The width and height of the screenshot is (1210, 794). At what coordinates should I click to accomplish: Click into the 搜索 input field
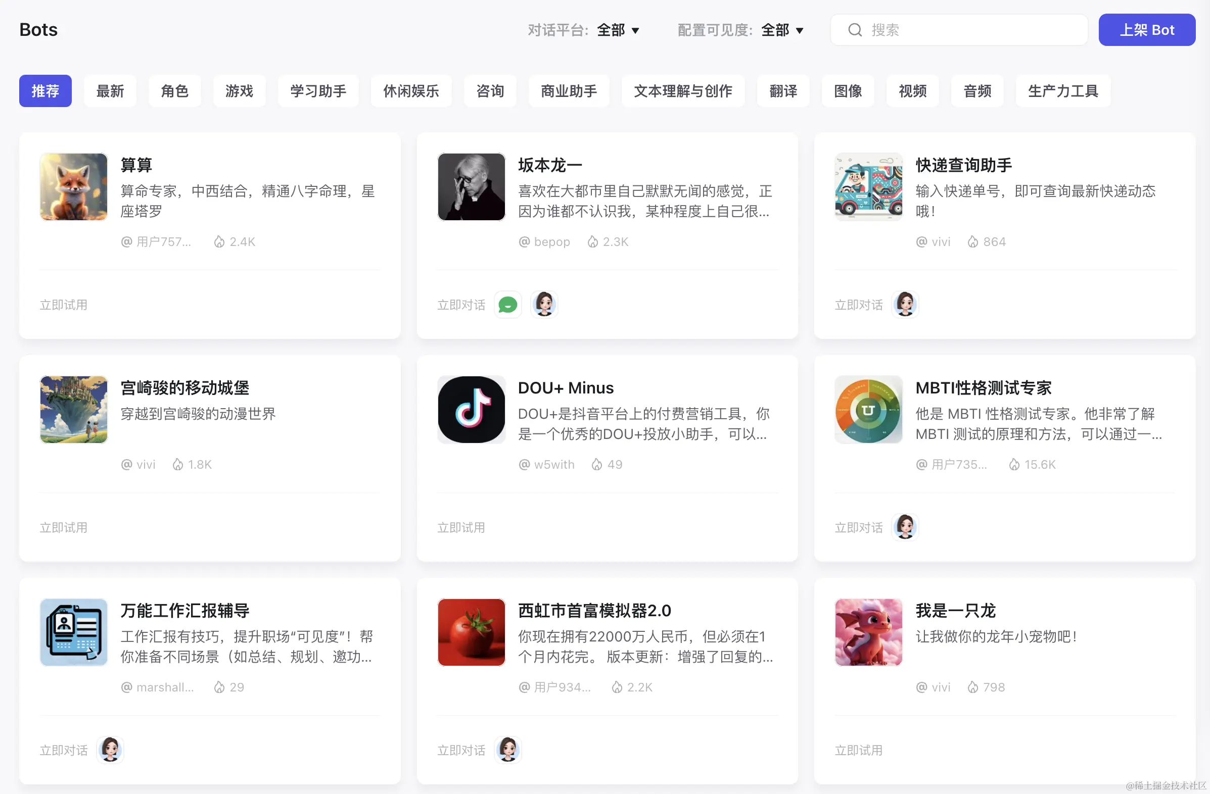point(966,30)
